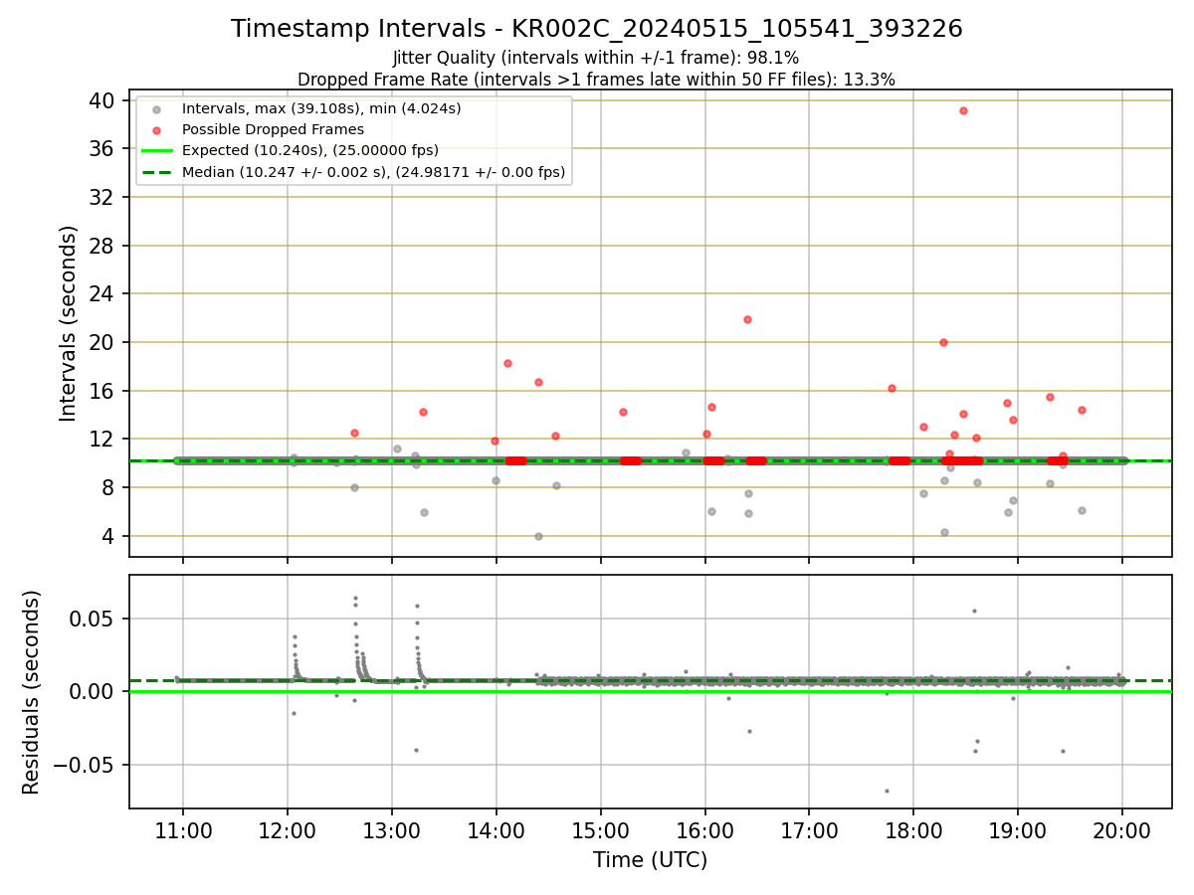Click legend entry Expected (10.240s)
The height and width of the screenshot is (895, 1194).
[309, 150]
